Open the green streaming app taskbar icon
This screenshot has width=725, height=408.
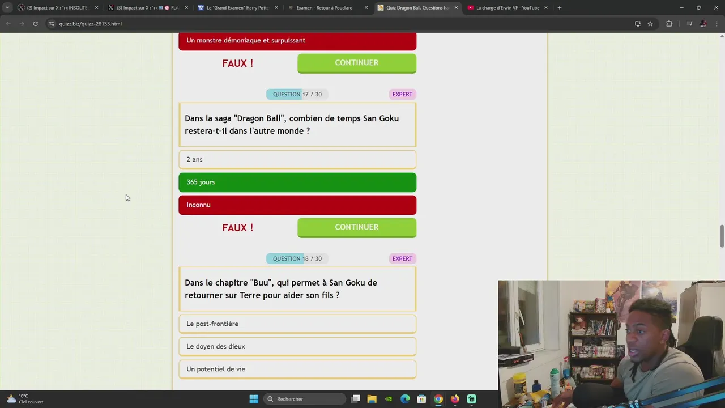pos(471,399)
